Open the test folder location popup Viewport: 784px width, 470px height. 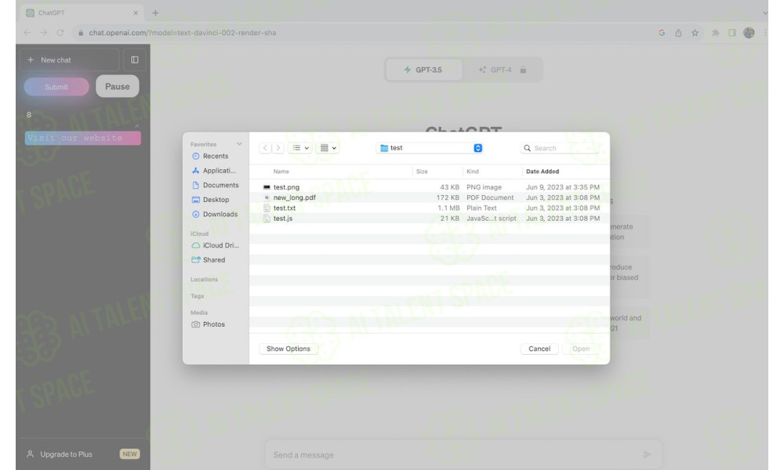pos(430,148)
